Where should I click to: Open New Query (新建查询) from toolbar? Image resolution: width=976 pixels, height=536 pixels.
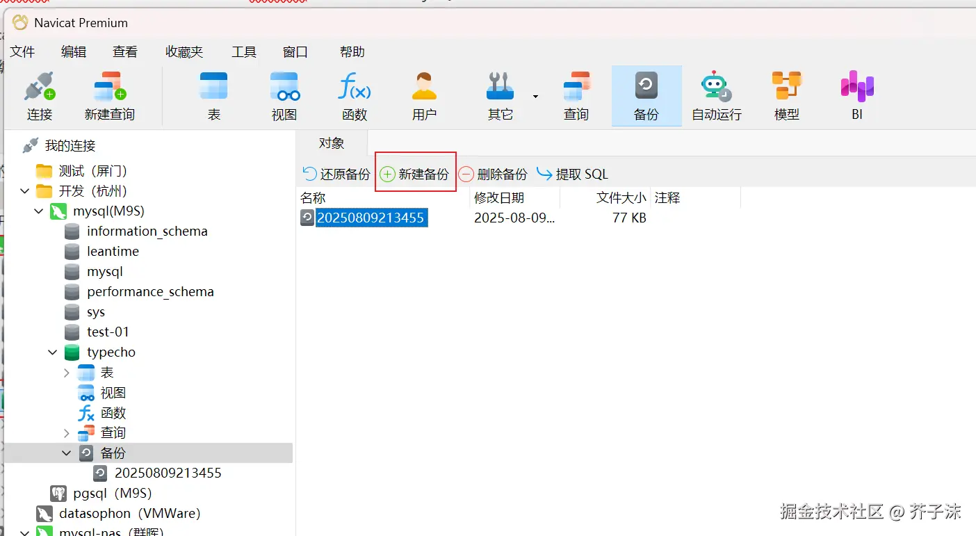(x=110, y=97)
